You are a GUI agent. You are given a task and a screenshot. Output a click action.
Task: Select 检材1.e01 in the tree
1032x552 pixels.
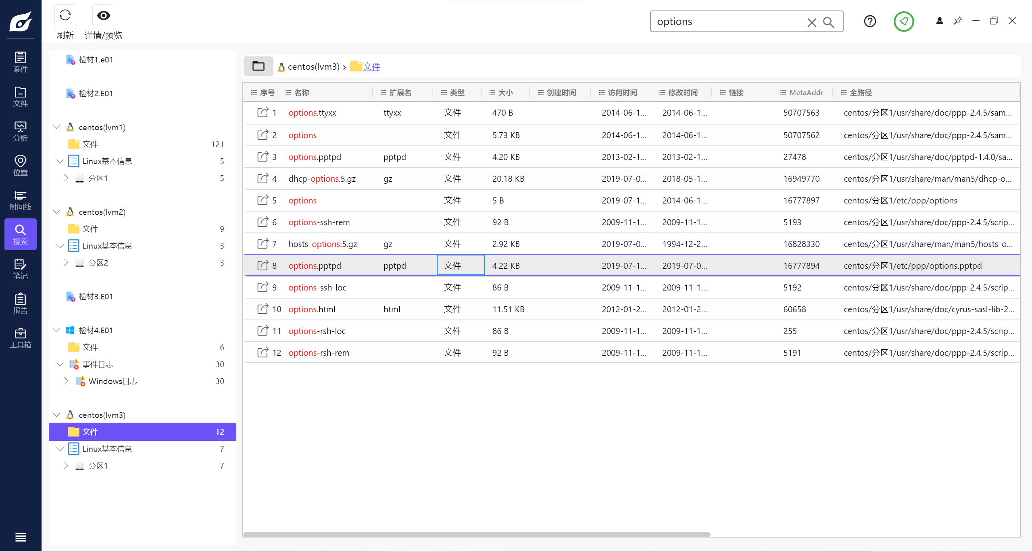96,60
